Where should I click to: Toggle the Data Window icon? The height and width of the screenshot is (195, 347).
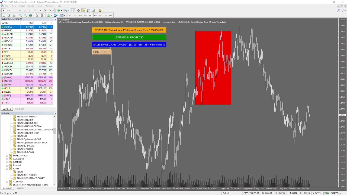point(78,11)
